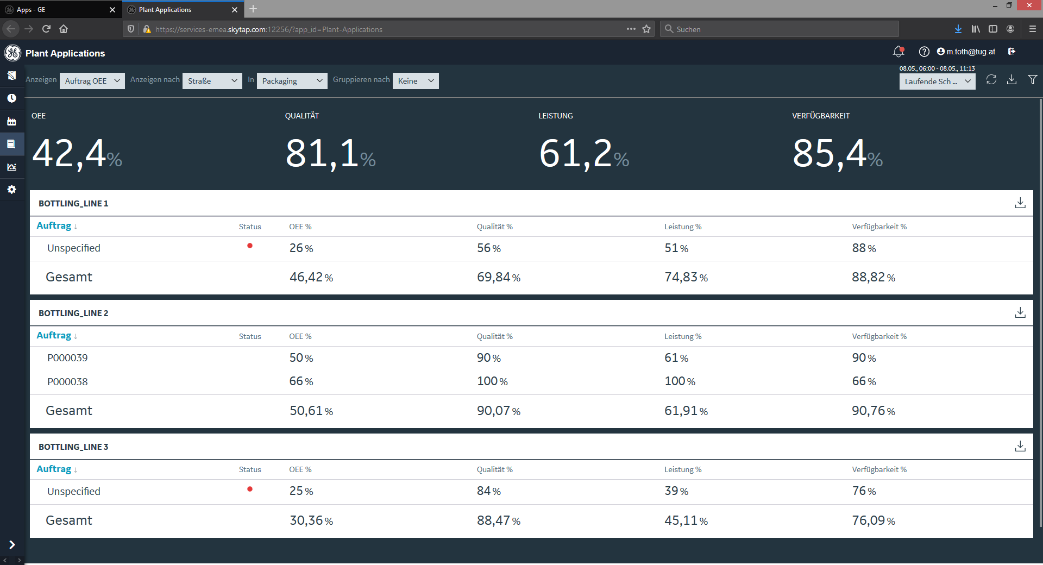The height and width of the screenshot is (565, 1043).
Task: Click the logout icon beside the username
Action: pyautogui.click(x=1011, y=52)
